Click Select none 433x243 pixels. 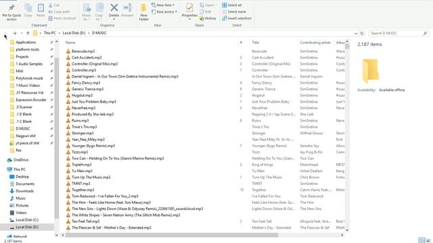pyautogui.click(x=234, y=12)
